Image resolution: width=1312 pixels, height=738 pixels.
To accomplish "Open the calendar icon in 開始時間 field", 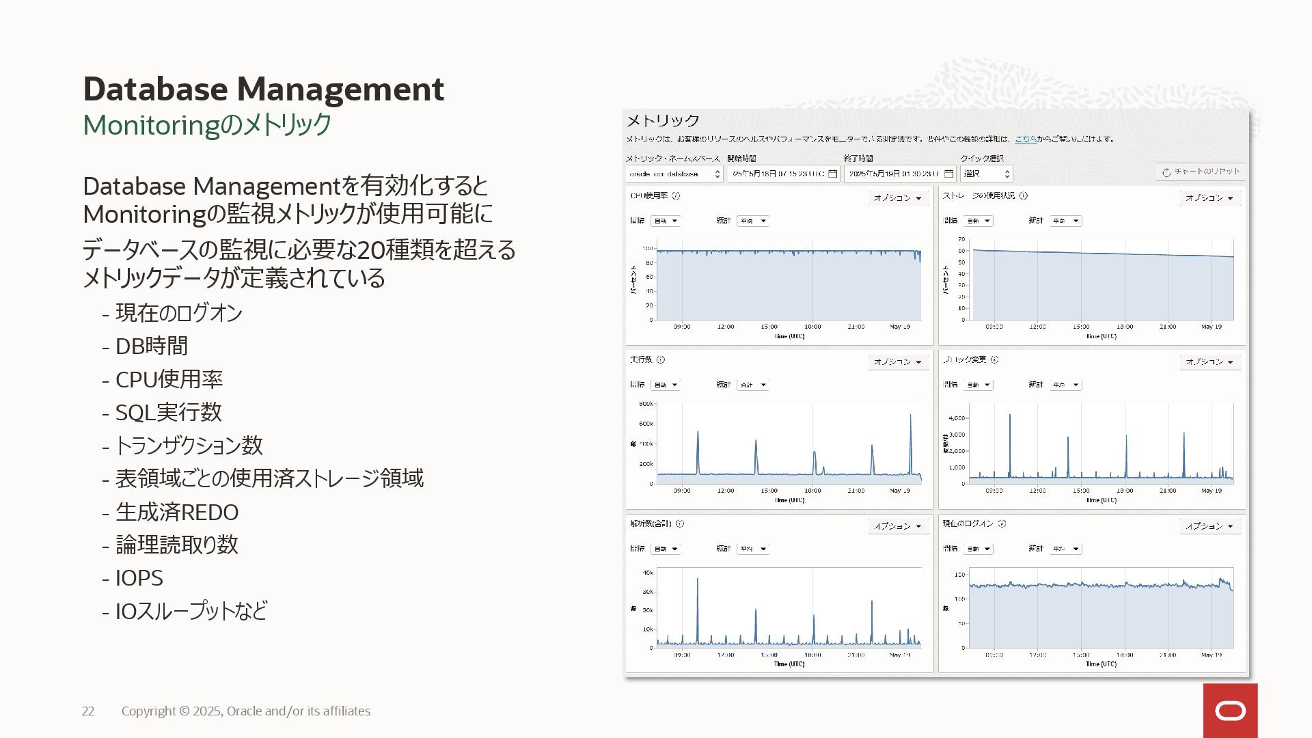I will coord(832,174).
